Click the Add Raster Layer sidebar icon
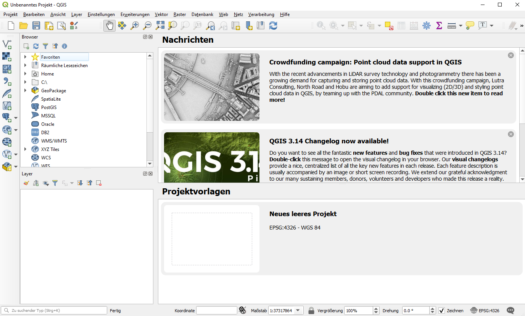This screenshot has height=316, width=525. [7, 56]
